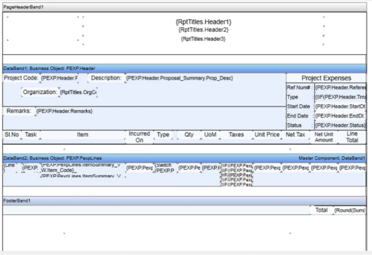Select the Incurred On column header
372x255 pixels.
click(x=139, y=137)
